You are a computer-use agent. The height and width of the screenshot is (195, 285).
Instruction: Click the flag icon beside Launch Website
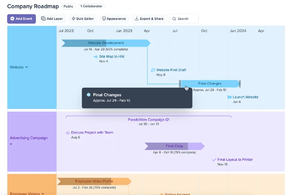tap(229, 97)
